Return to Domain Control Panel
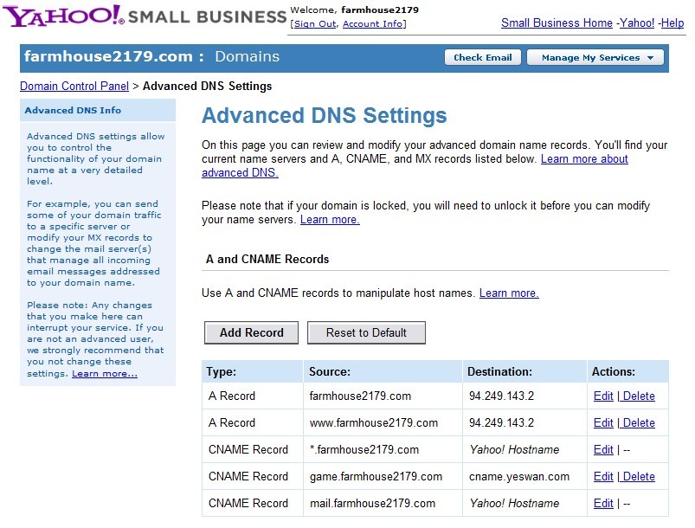The height and width of the screenshot is (528, 695). point(74,86)
